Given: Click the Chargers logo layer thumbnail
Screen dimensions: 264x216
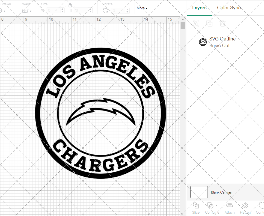Looking at the screenshot, I should click(202, 42).
